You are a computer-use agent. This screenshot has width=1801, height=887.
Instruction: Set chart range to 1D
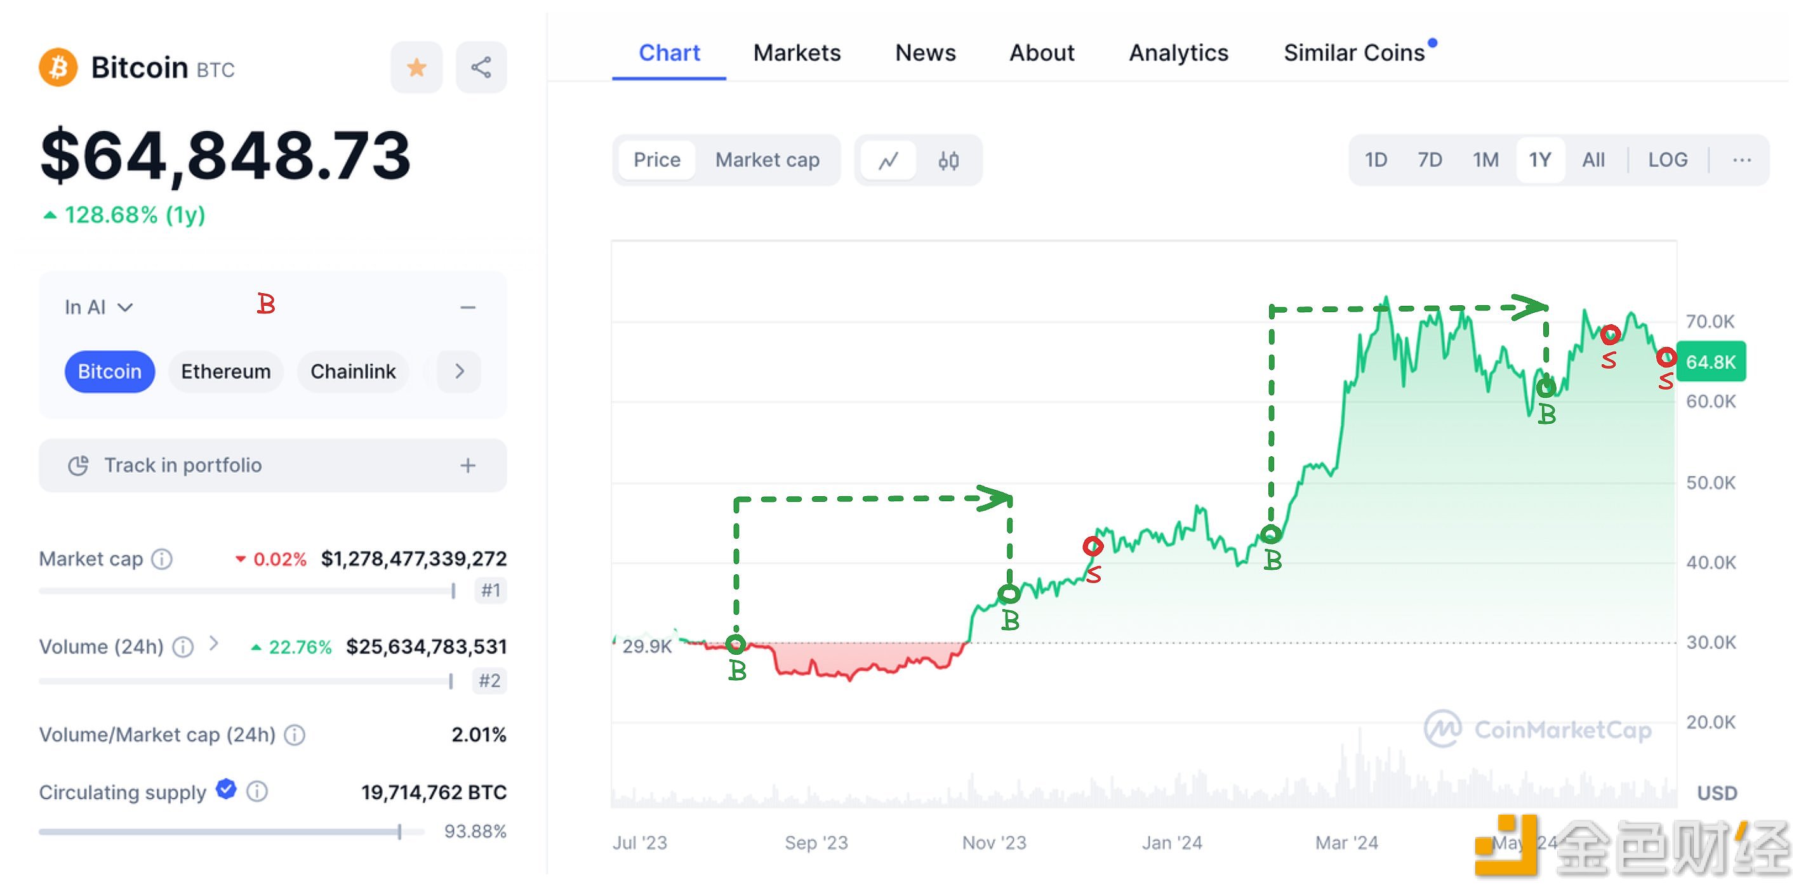click(1376, 160)
